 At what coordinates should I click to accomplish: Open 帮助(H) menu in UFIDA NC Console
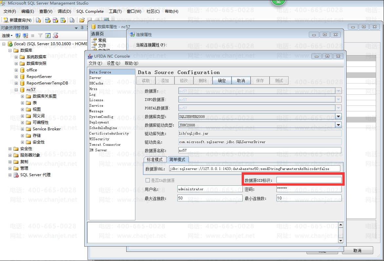131,63
